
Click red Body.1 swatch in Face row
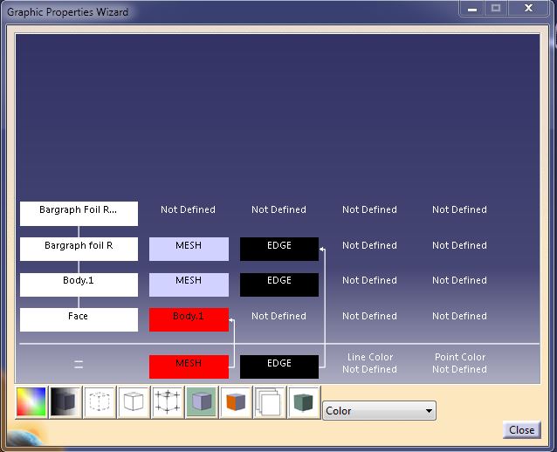tap(189, 319)
